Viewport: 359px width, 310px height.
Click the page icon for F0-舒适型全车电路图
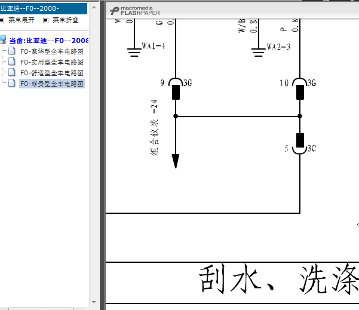coord(12,72)
